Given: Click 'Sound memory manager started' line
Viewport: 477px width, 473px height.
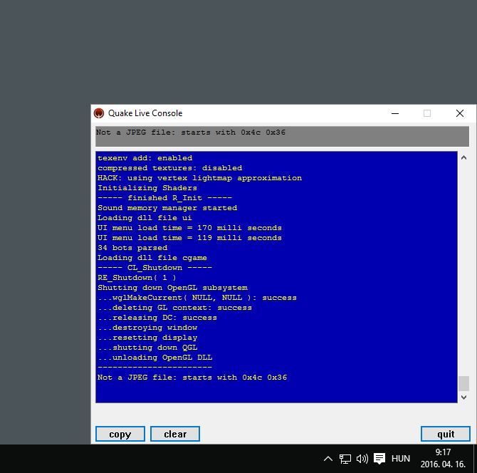Looking at the screenshot, I should click(x=167, y=208).
